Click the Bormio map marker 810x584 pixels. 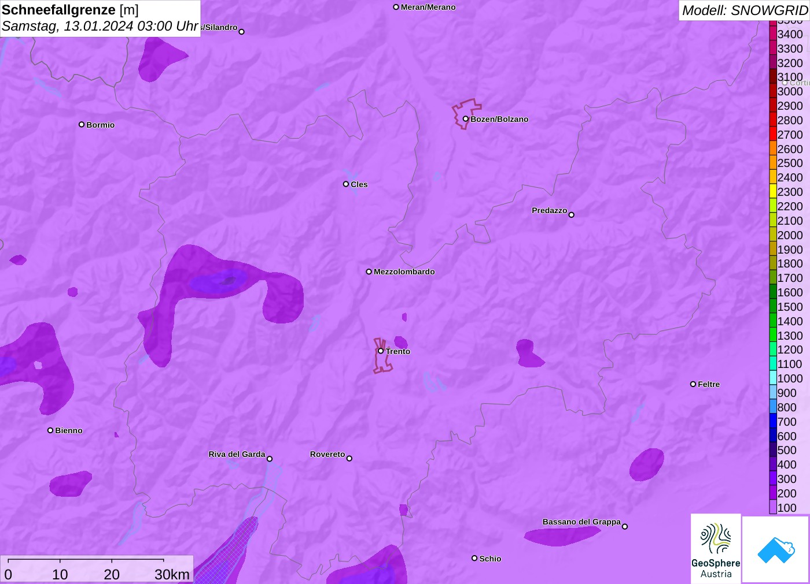point(82,124)
